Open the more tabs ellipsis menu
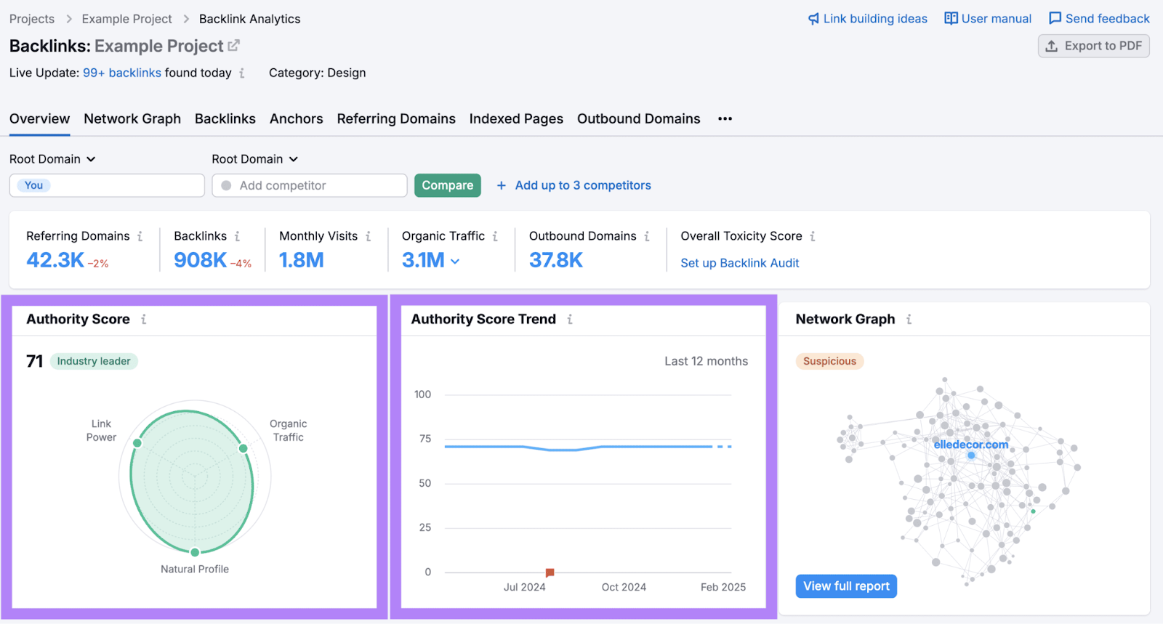Screen dimensions: 1163x624 (725, 118)
